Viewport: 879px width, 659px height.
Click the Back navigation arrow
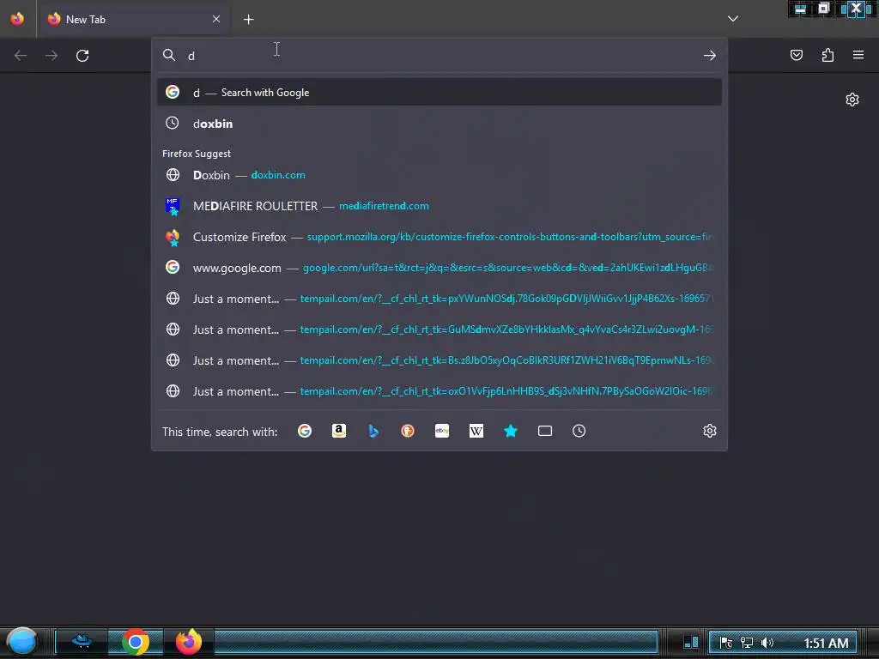pos(21,56)
